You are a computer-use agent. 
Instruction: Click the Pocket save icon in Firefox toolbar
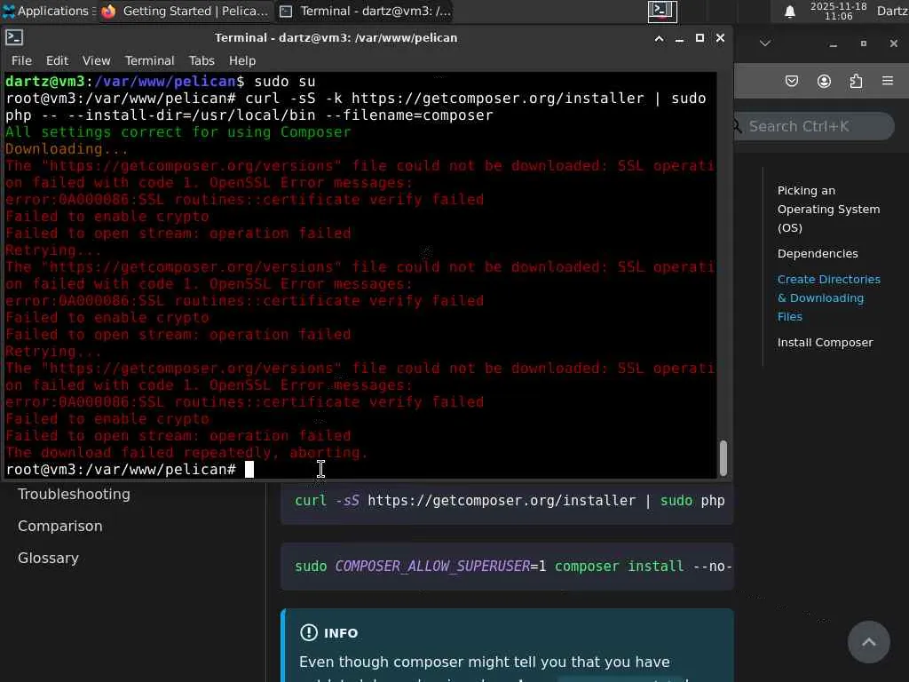[x=791, y=81]
